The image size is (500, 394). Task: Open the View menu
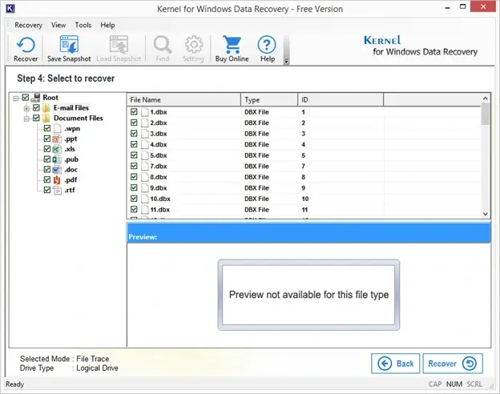click(58, 25)
